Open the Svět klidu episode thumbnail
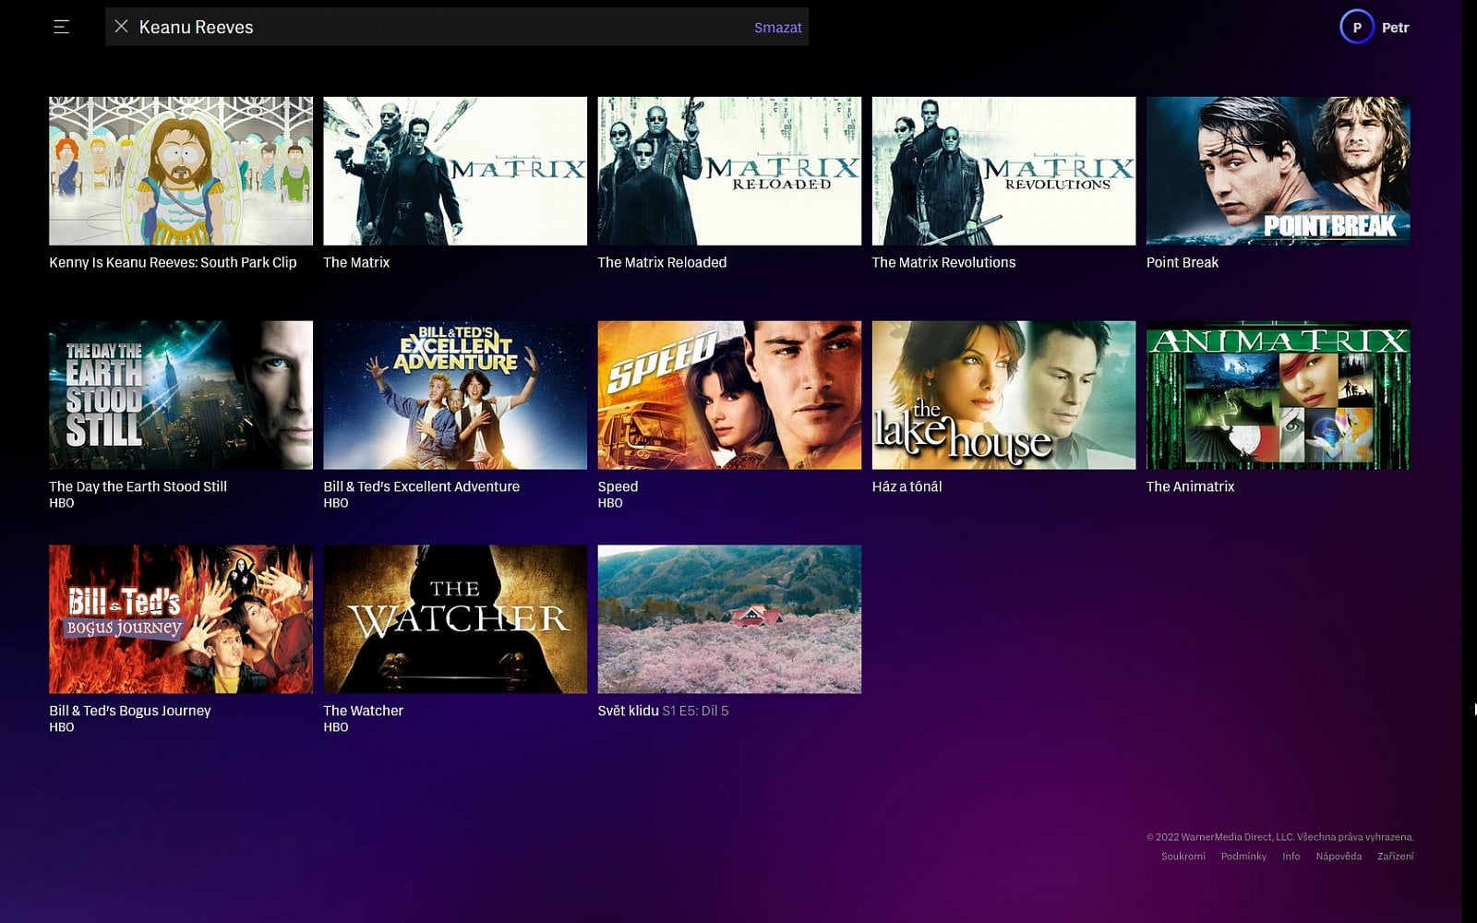 729,619
